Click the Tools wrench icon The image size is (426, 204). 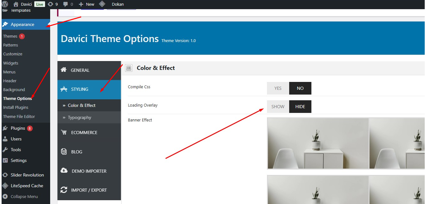[5, 150]
